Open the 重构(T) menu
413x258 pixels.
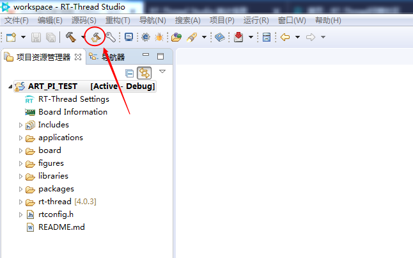click(118, 20)
